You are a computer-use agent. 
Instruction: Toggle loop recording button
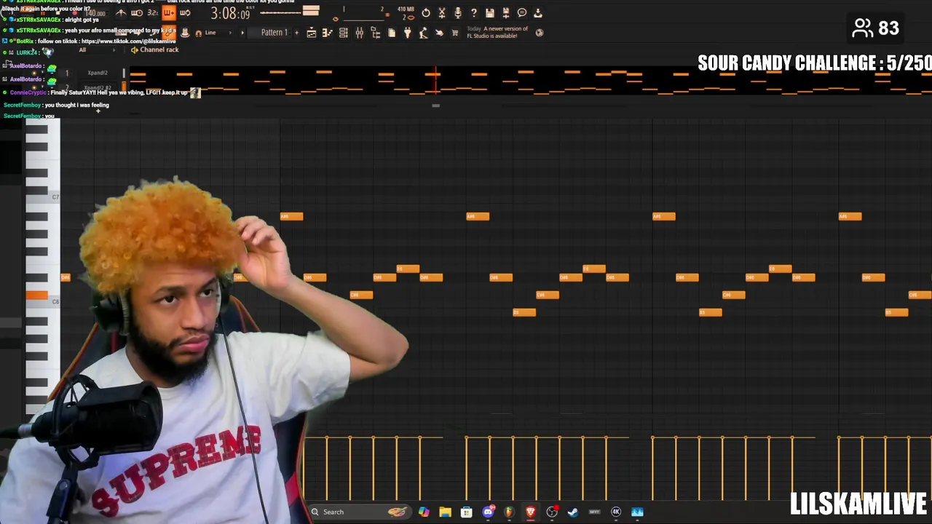185,13
